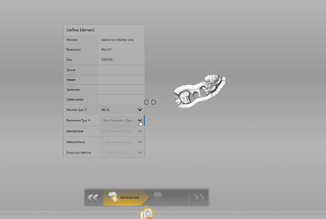Open the Production Method dropdown
326x219 pixels.
click(x=140, y=152)
